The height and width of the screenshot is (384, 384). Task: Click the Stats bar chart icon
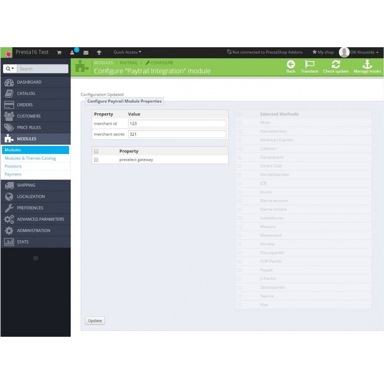click(x=9, y=242)
